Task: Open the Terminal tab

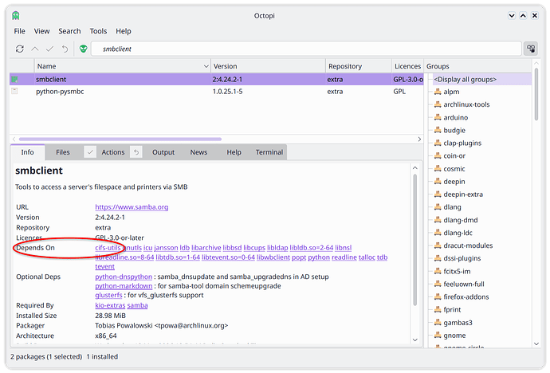Action: [x=269, y=152]
